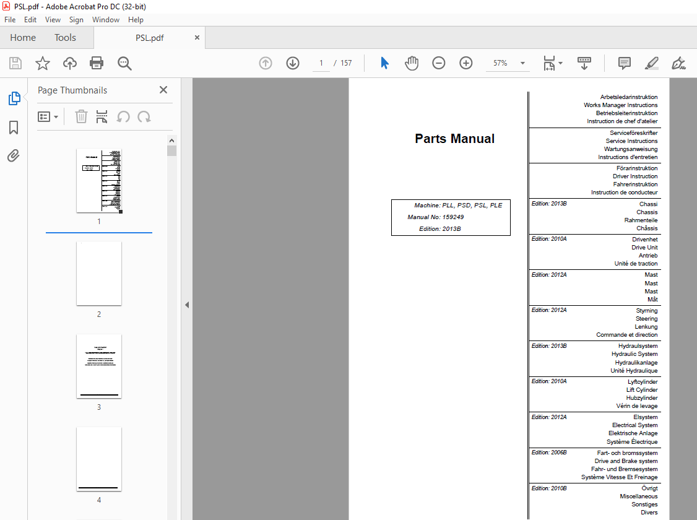
Task: Open the Help menu
Action: click(136, 20)
